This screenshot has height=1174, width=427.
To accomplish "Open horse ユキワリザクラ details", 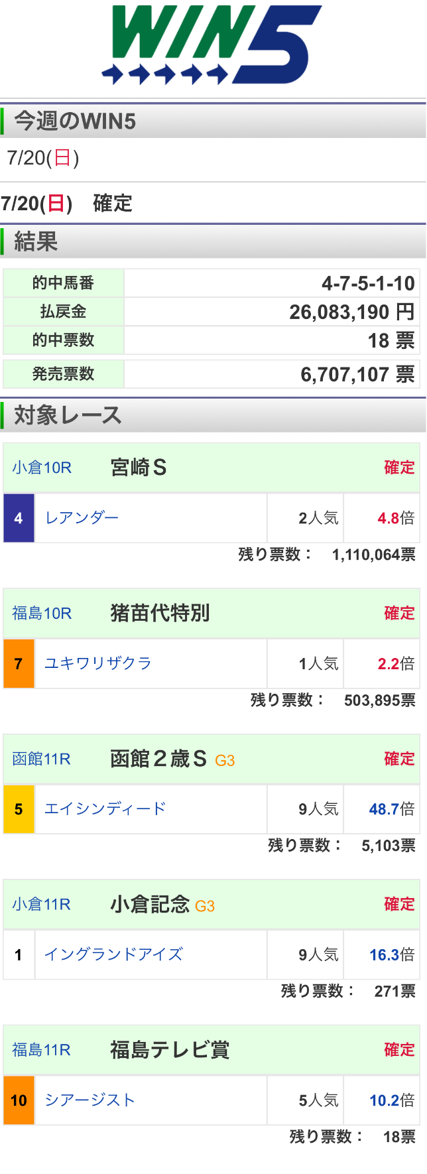I will 98,663.
